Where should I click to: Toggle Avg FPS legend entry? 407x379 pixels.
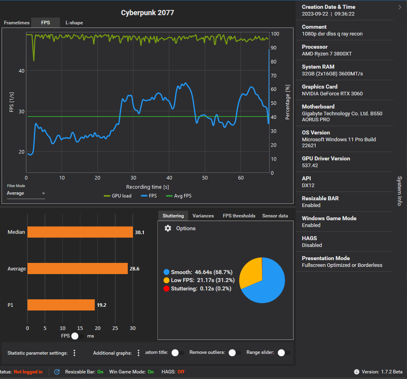(179, 196)
